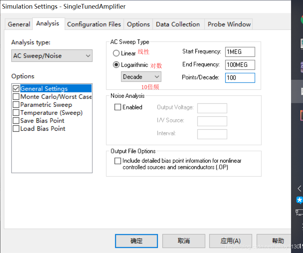This screenshot has width=303, height=253.
Task: Click the End Frequency field
Action: pos(240,64)
